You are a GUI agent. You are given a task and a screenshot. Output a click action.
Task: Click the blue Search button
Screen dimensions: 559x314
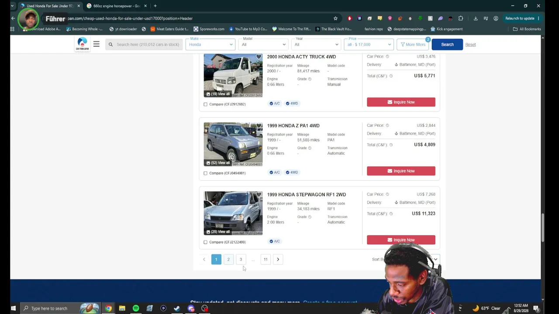coord(447,44)
